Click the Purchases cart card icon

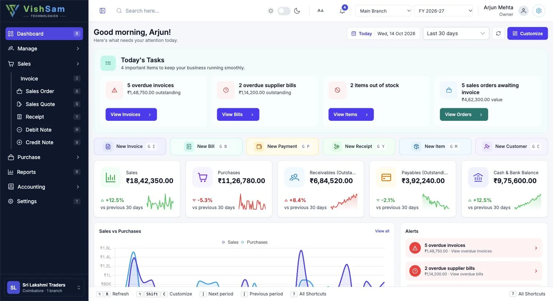coord(202,177)
